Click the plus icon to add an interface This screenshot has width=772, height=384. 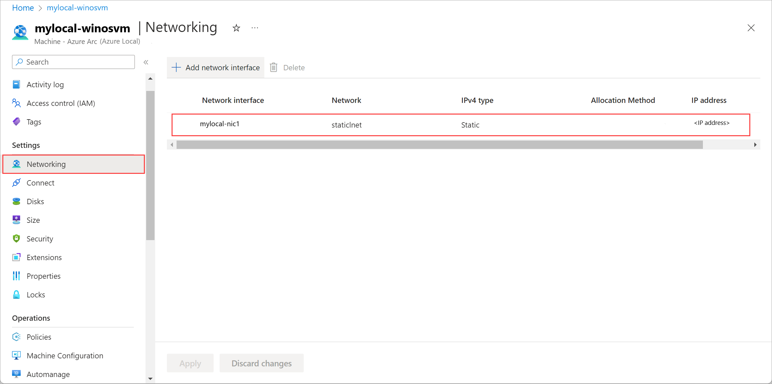tap(176, 68)
